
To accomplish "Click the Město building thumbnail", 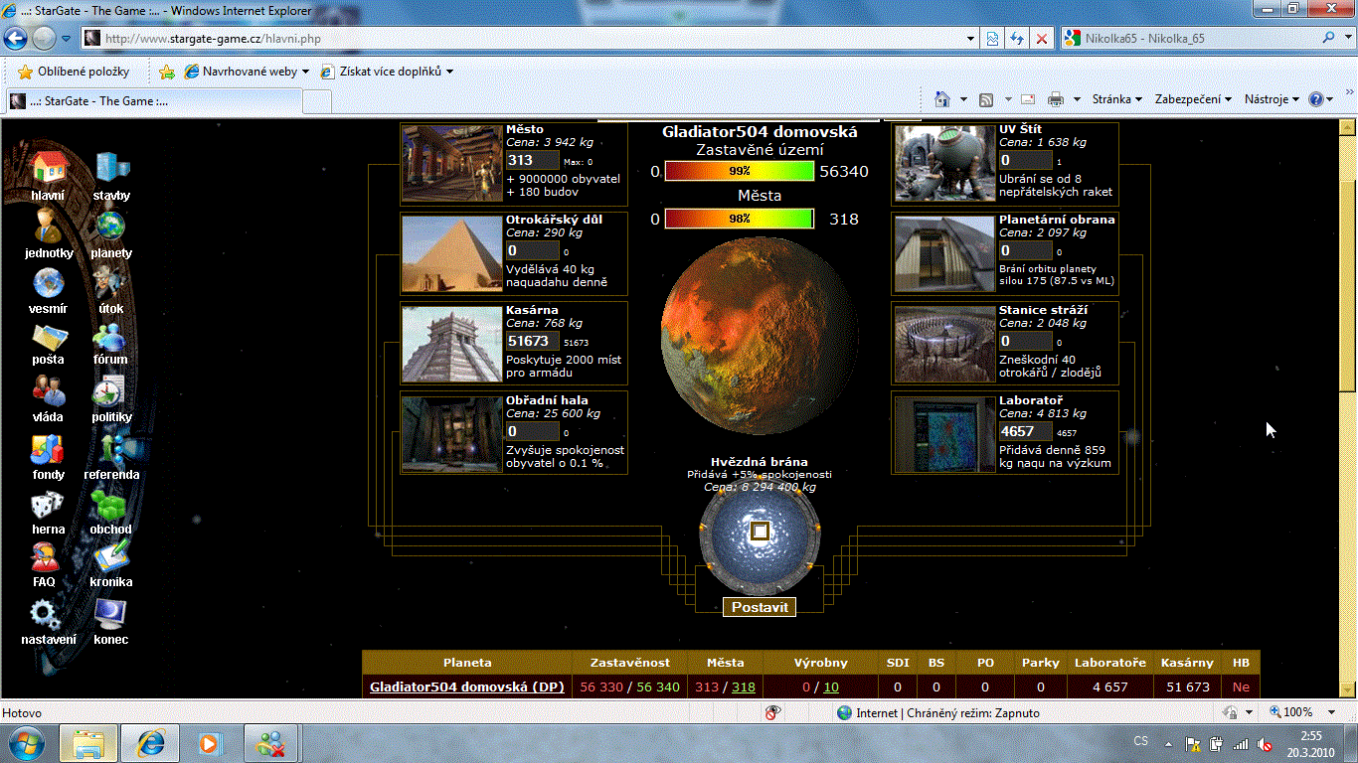I will point(451,164).
